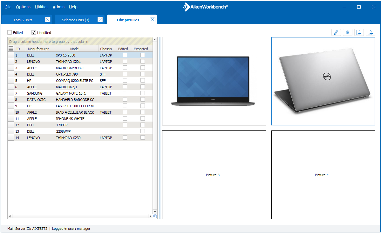The width and height of the screenshot is (381, 233).
Task: Tick Edited checkbox for XPS 15 9550
Action: click(125, 55)
